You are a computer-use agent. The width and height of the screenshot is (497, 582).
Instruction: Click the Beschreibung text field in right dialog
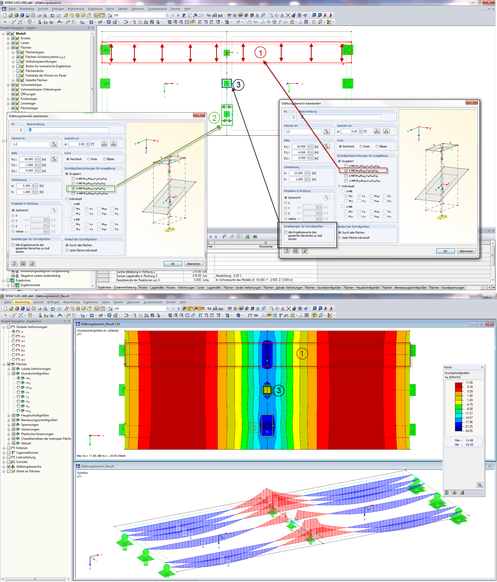tap(340, 117)
